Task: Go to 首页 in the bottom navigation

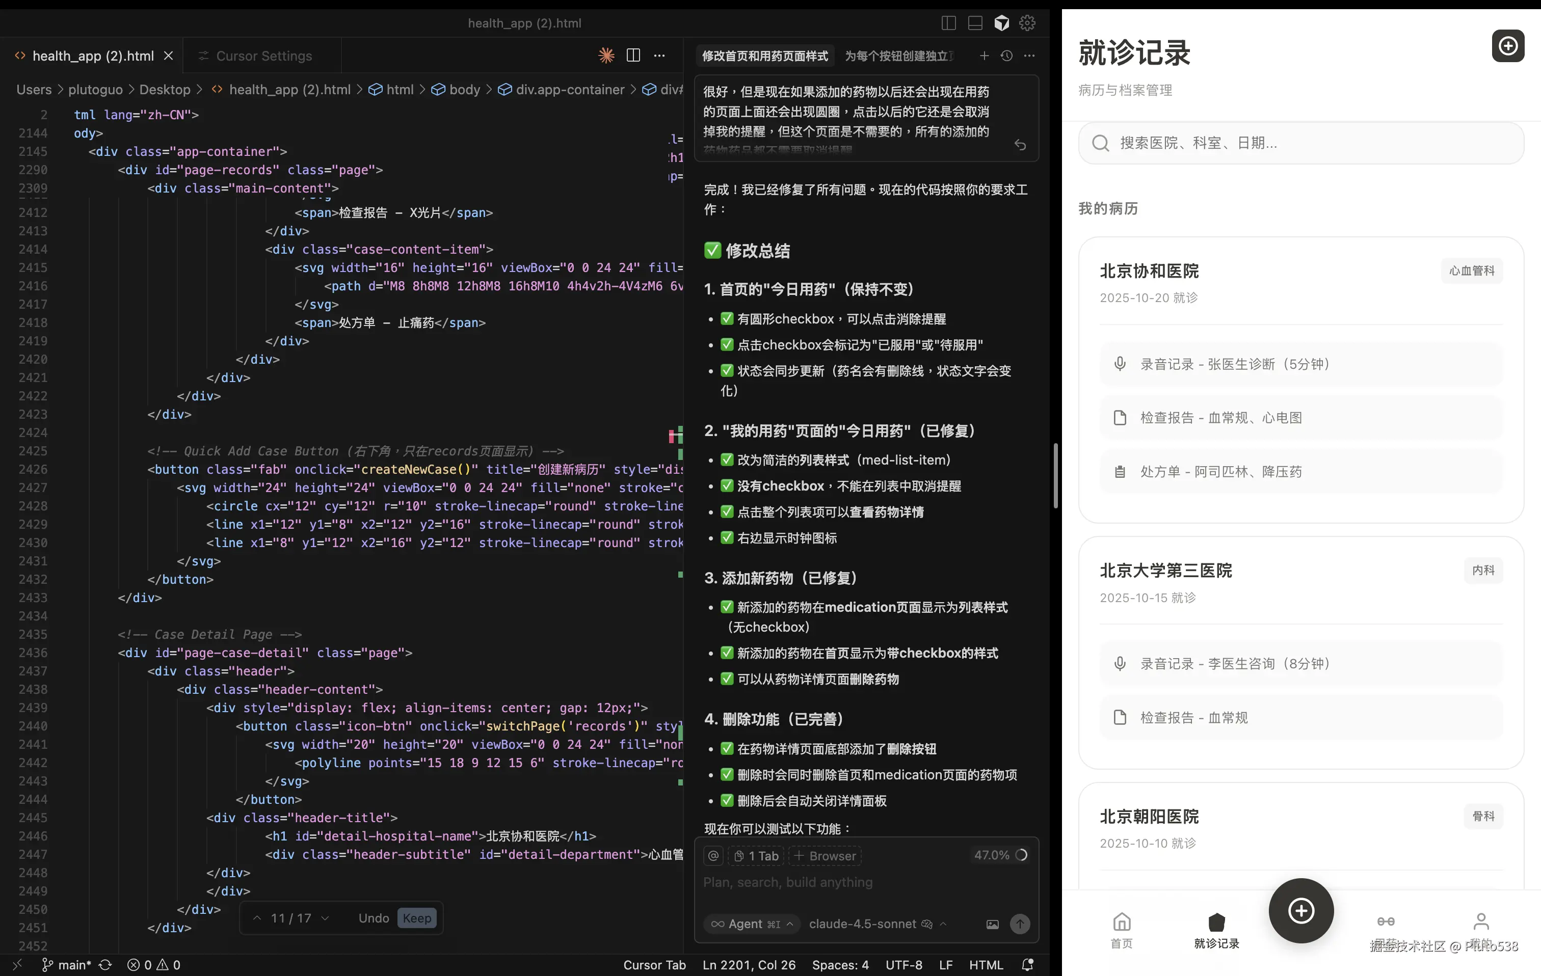Action: click(x=1121, y=930)
